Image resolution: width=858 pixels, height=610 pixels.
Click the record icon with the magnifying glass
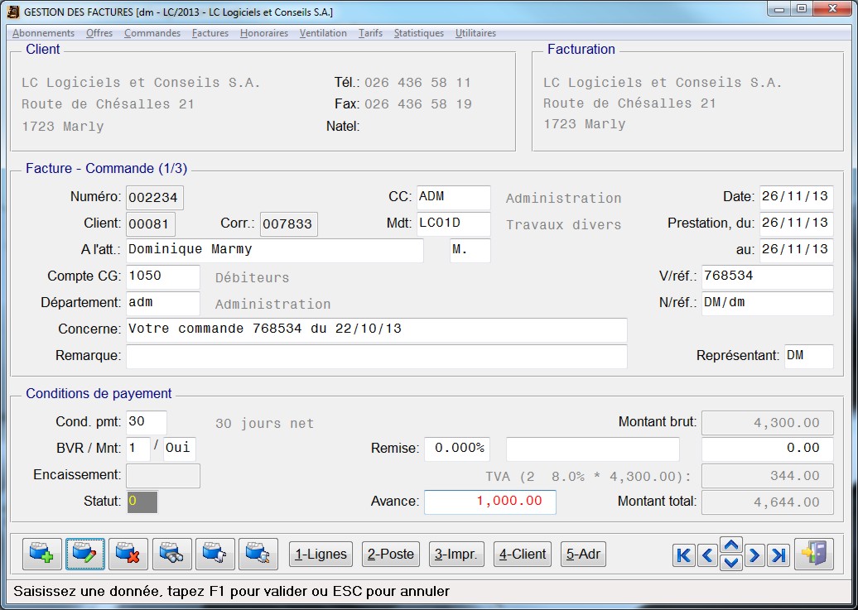coord(258,555)
